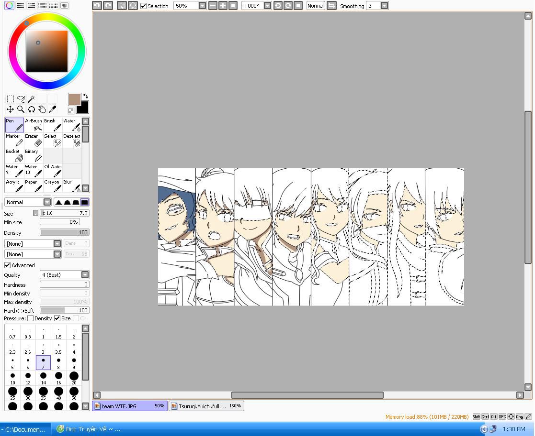Choose the Lasso selection tool

click(21, 99)
